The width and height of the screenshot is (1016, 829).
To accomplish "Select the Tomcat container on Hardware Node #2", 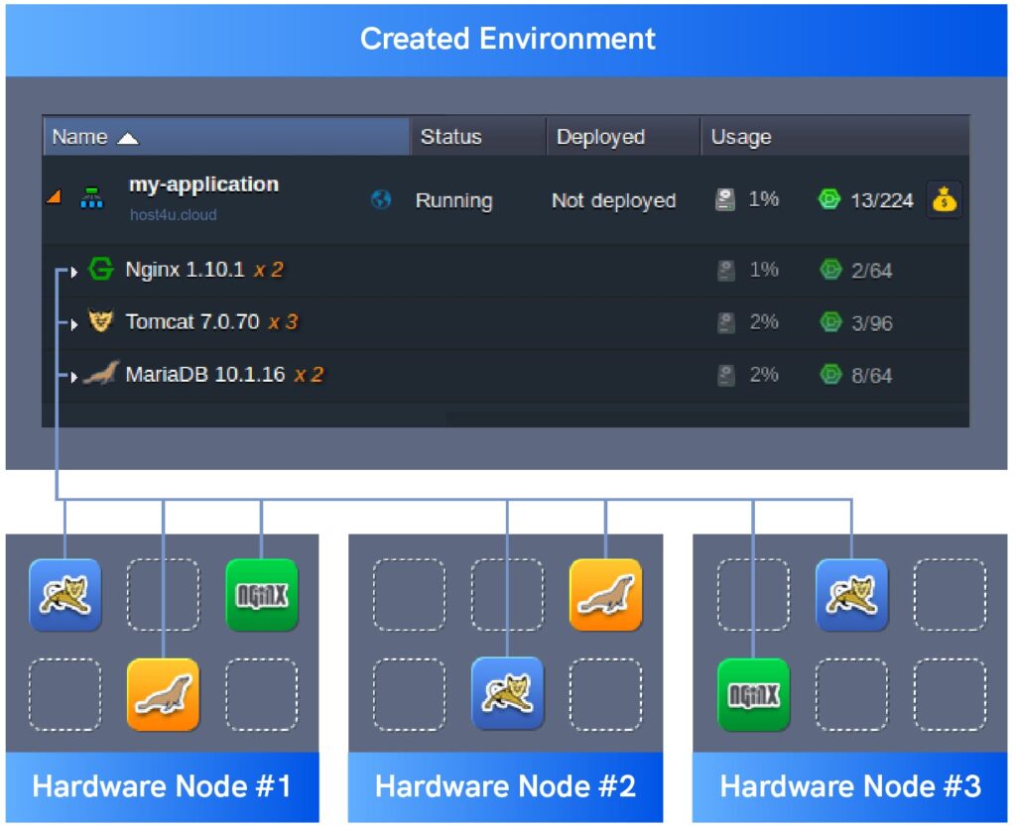I will (507, 693).
